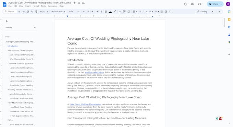Collapse the toolbar menus with chevron
Viewport: 233px width, 127px height.
click(x=219, y=12)
